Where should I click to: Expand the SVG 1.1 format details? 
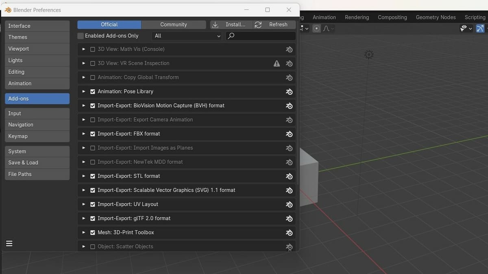(x=84, y=190)
